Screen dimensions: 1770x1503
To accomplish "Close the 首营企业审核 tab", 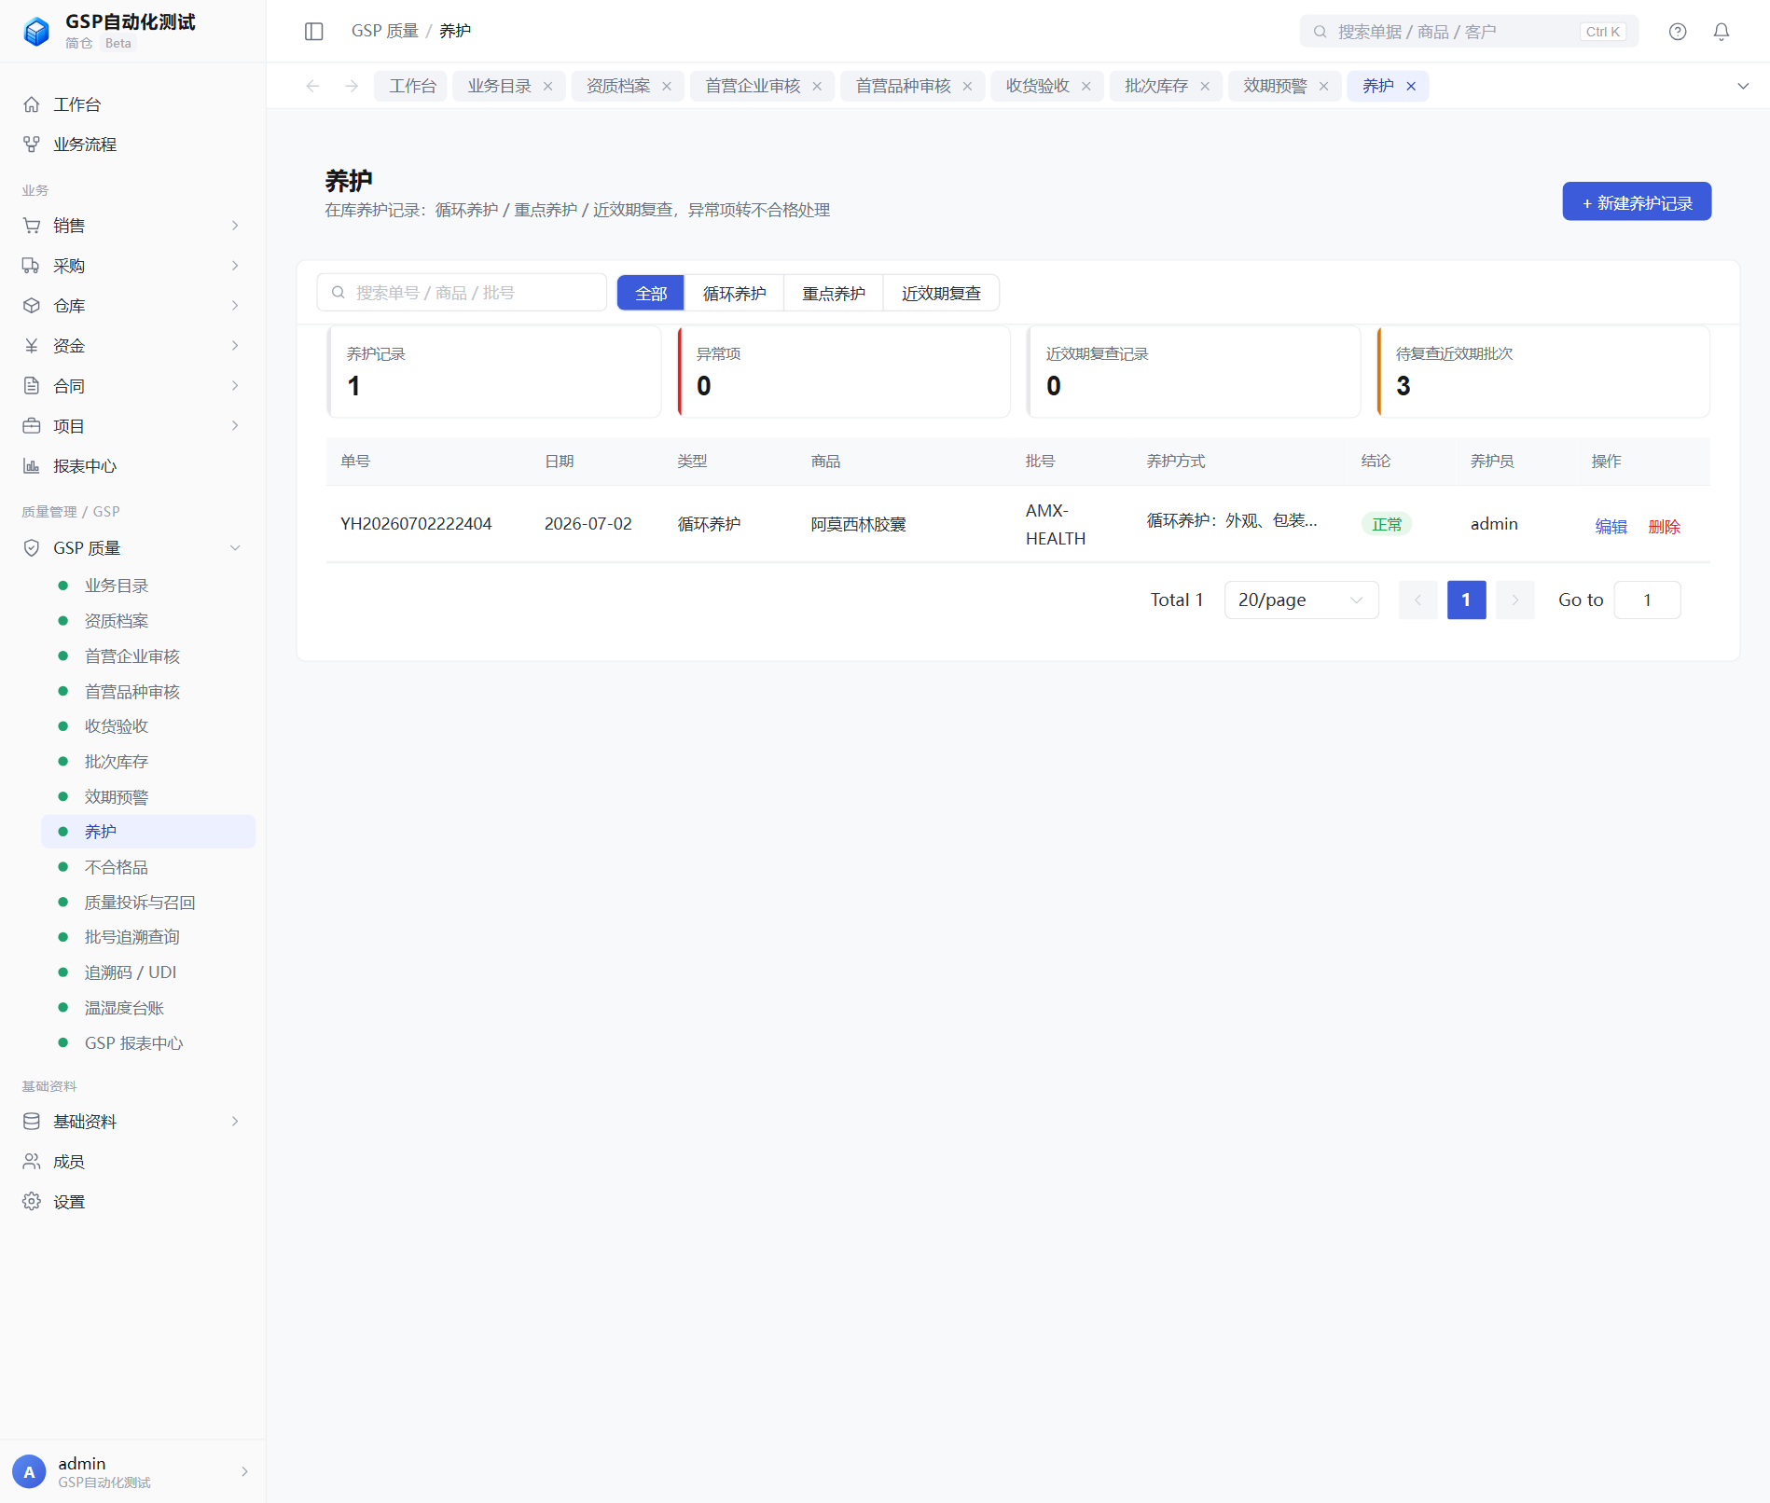I will coord(817,87).
